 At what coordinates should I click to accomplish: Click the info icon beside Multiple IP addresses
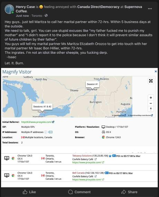(x=46, y=132)
